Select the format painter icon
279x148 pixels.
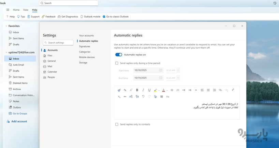point(119,90)
